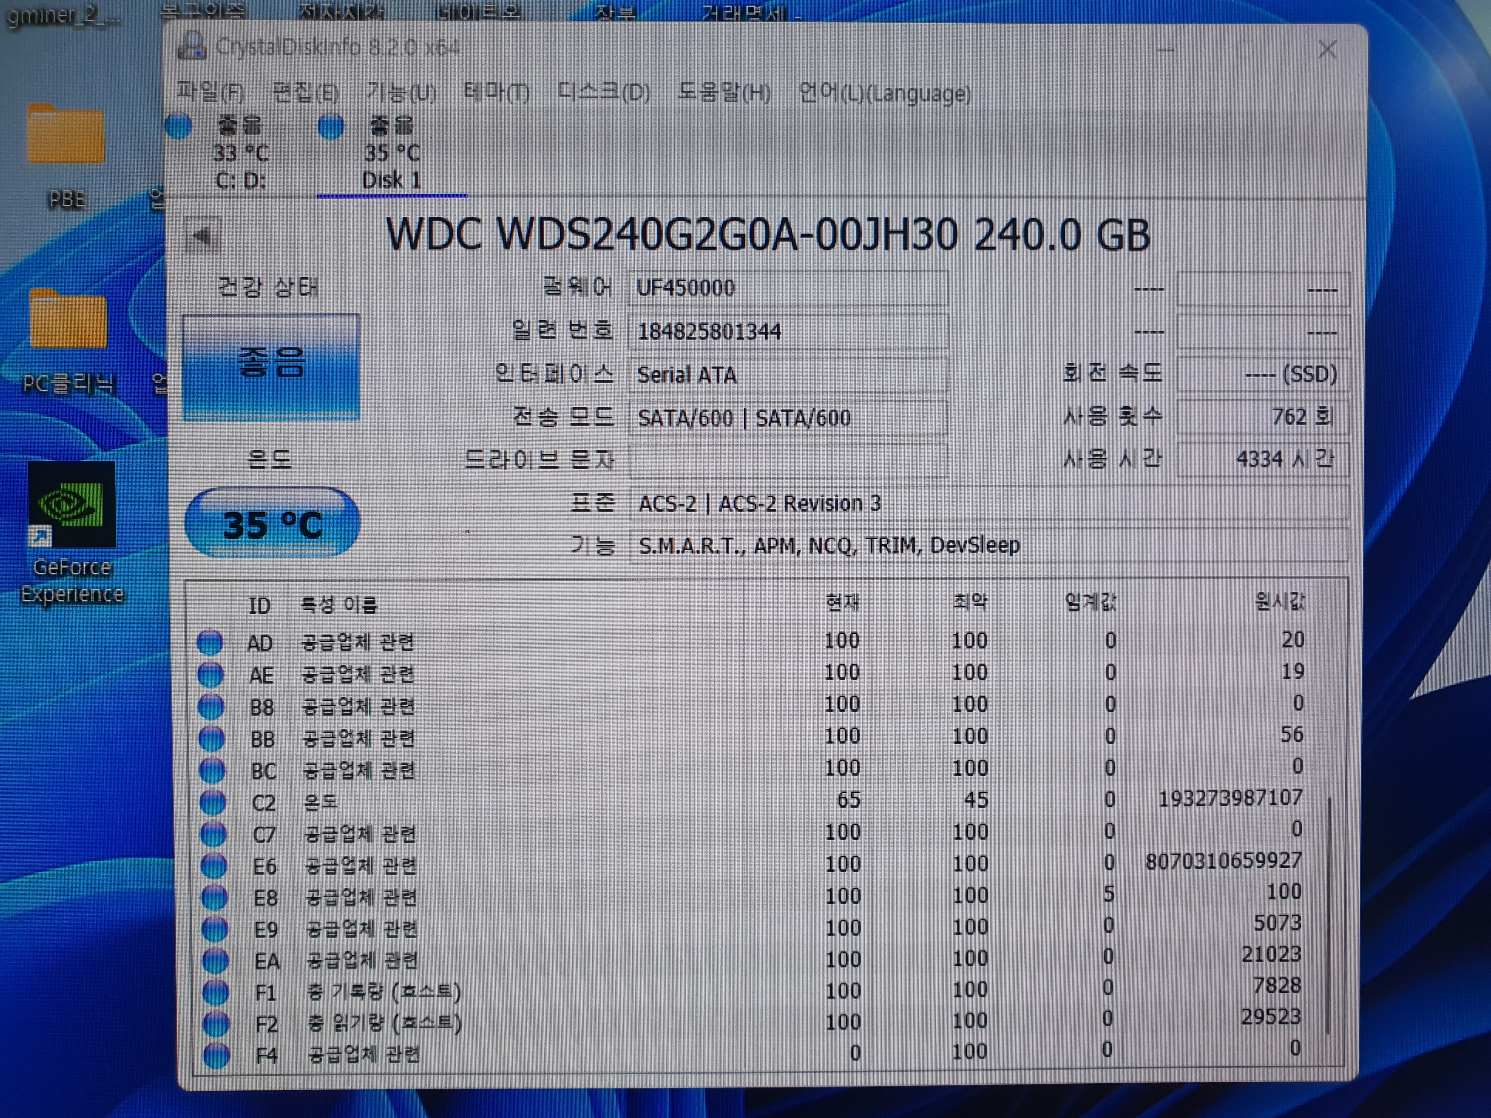Click the ID column header
Image resolution: width=1491 pixels, height=1118 pixels.
point(260,605)
